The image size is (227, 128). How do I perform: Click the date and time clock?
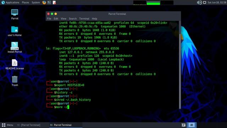[x=217, y=2]
